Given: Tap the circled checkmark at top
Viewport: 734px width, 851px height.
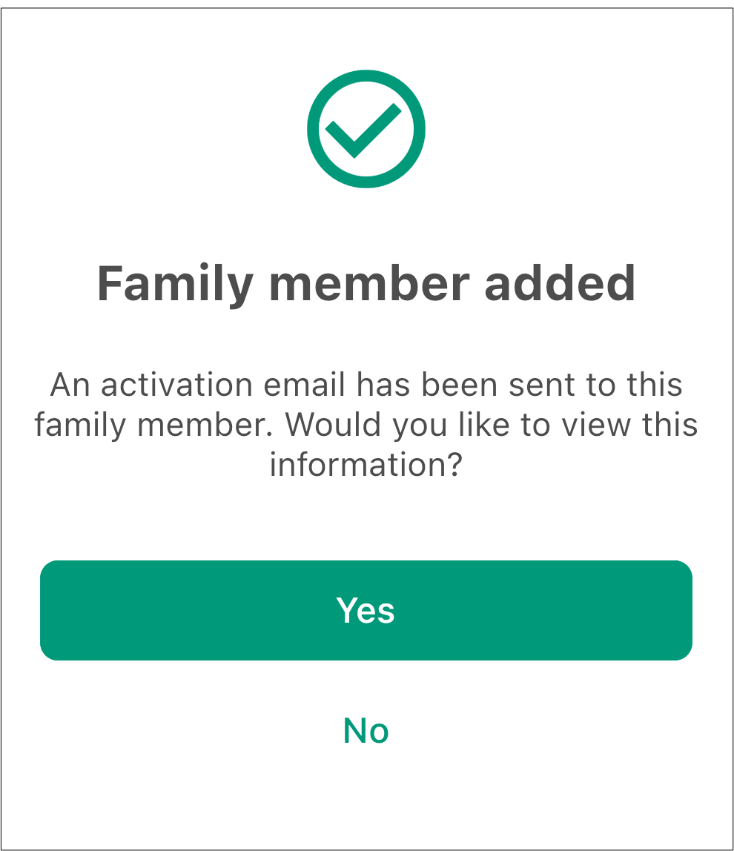Looking at the screenshot, I should [x=366, y=129].
